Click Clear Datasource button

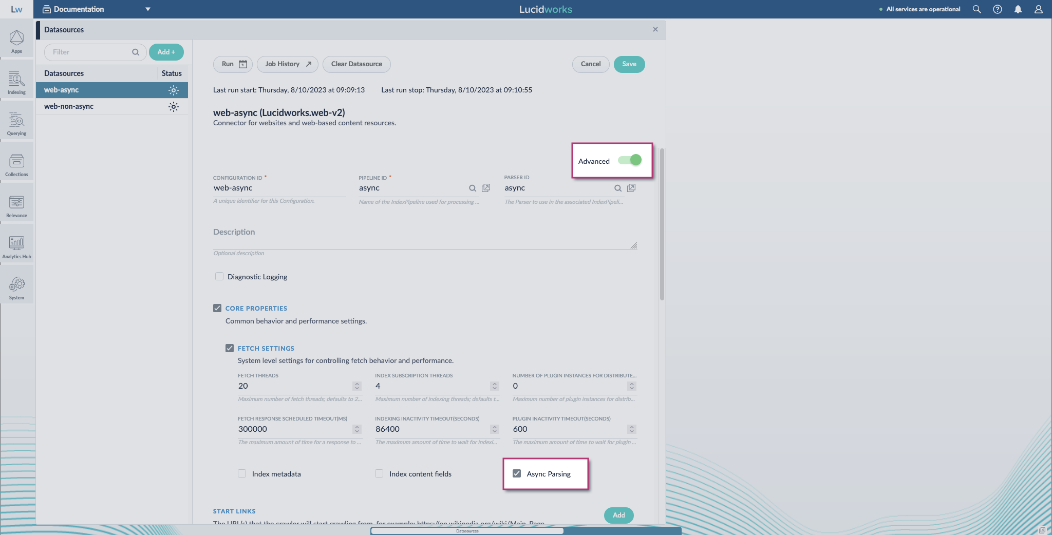click(x=356, y=64)
